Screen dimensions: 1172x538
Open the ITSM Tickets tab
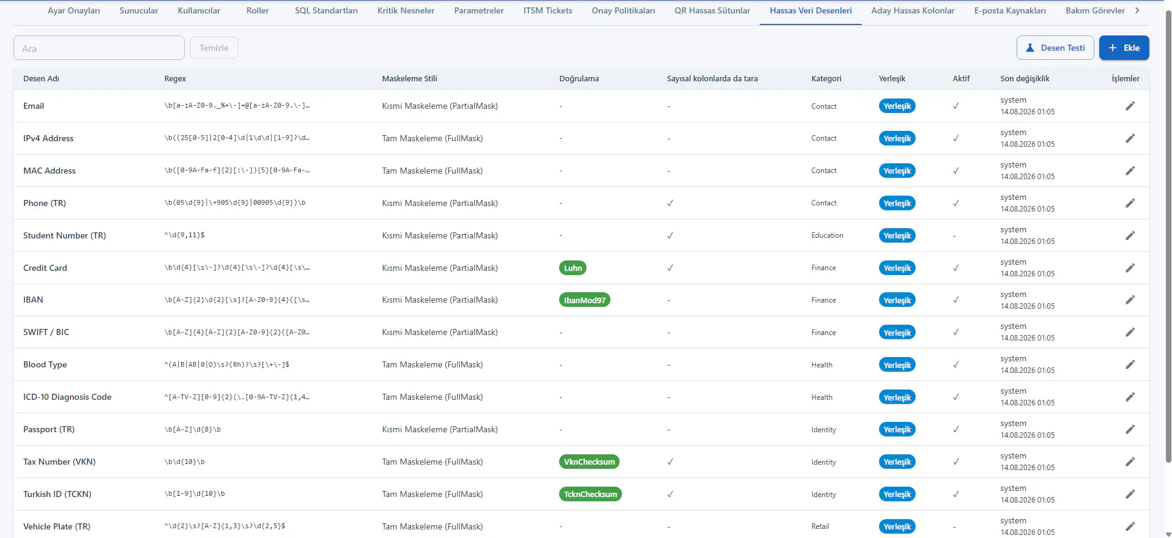(x=547, y=10)
